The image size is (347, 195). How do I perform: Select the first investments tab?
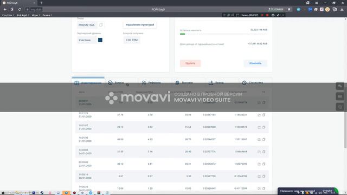(x=88, y=83)
